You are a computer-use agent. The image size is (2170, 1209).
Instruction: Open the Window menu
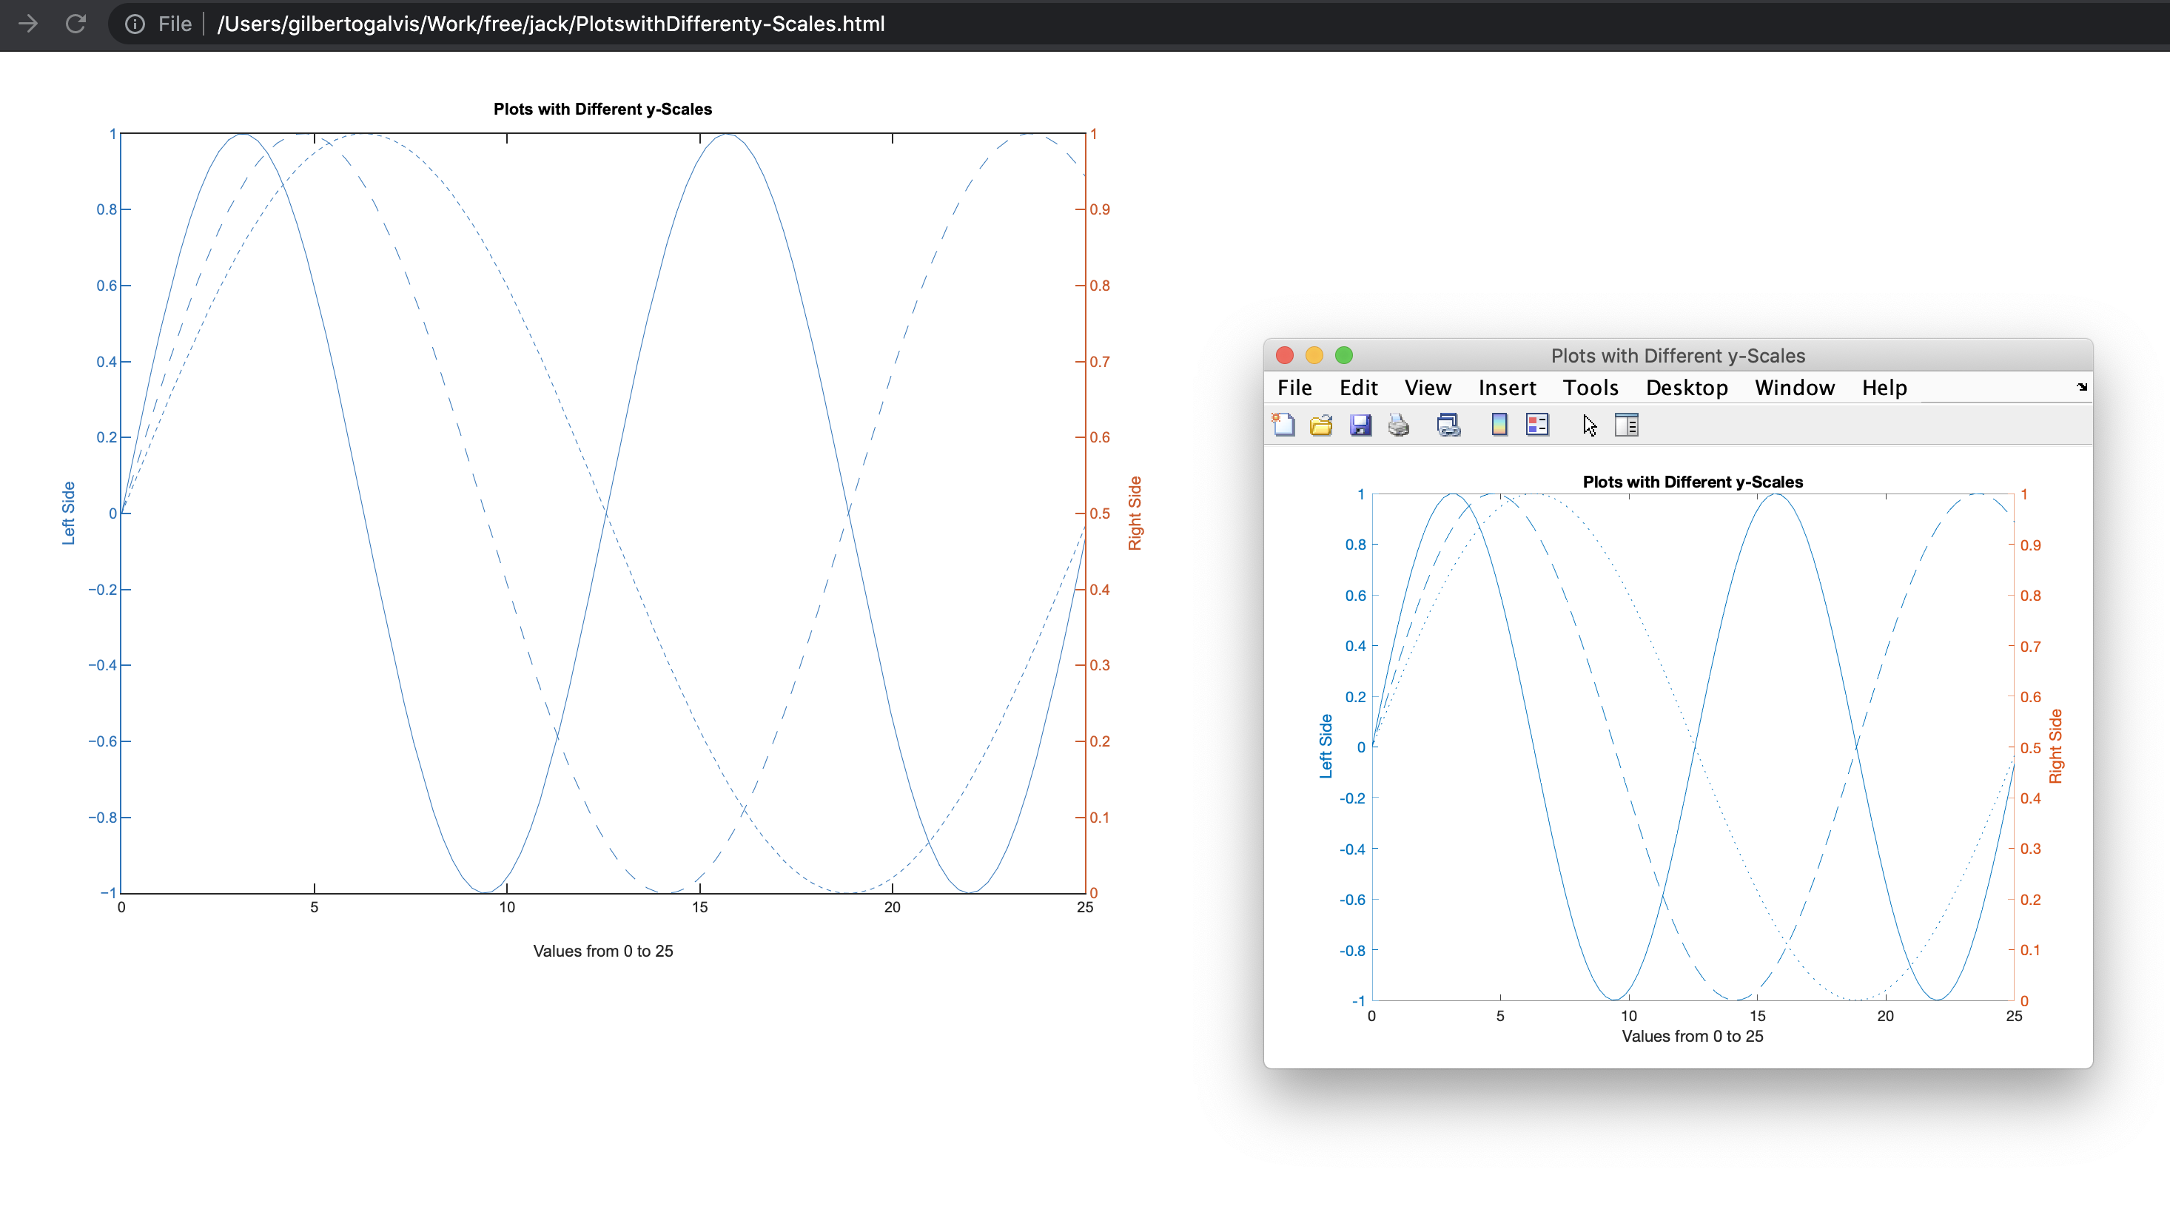click(x=1794, y=387)
